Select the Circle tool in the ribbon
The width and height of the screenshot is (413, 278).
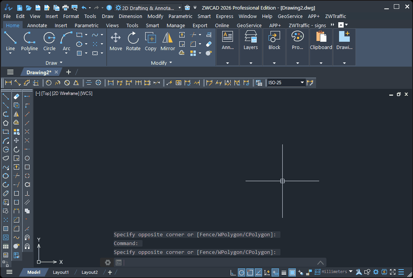pos(49,41)
